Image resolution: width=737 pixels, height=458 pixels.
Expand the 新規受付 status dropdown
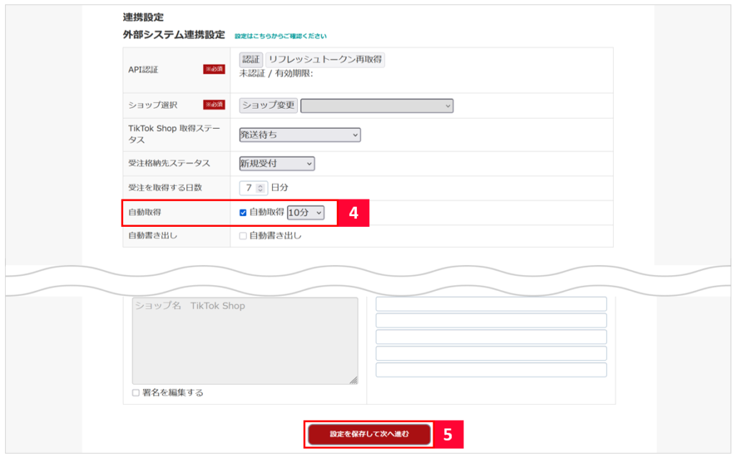(276, 163)
